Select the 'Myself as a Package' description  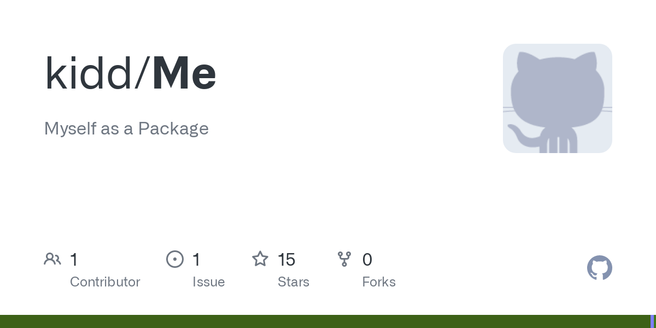(126, 128)
